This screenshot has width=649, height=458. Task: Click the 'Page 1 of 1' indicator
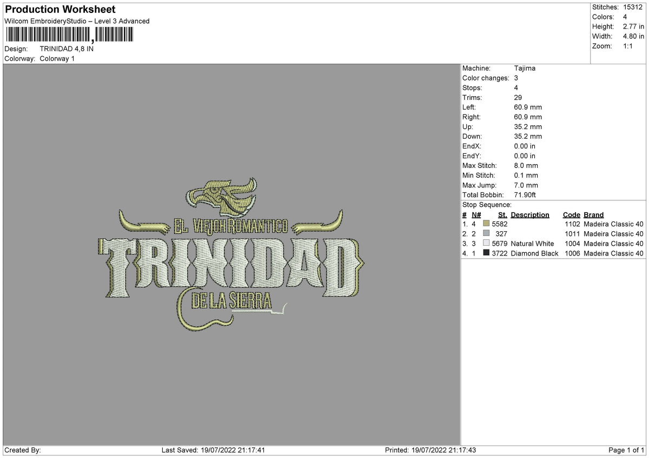click(626, 450)
